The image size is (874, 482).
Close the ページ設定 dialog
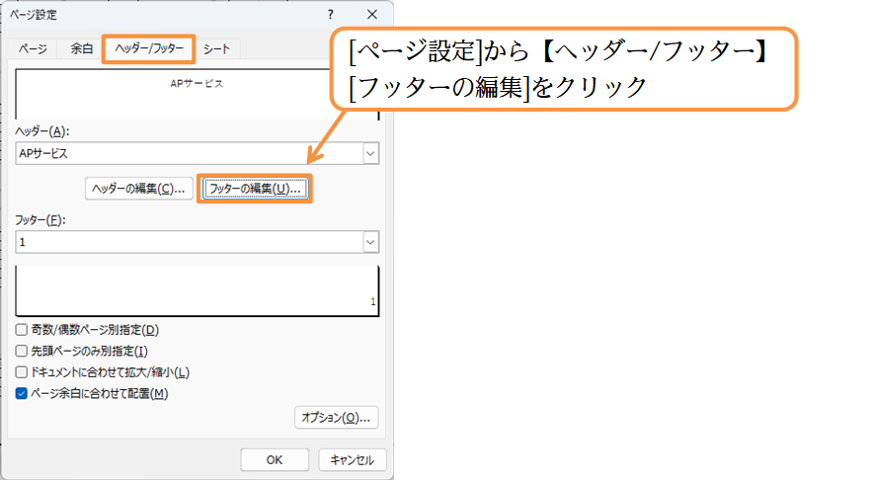[x=372, y=15]
